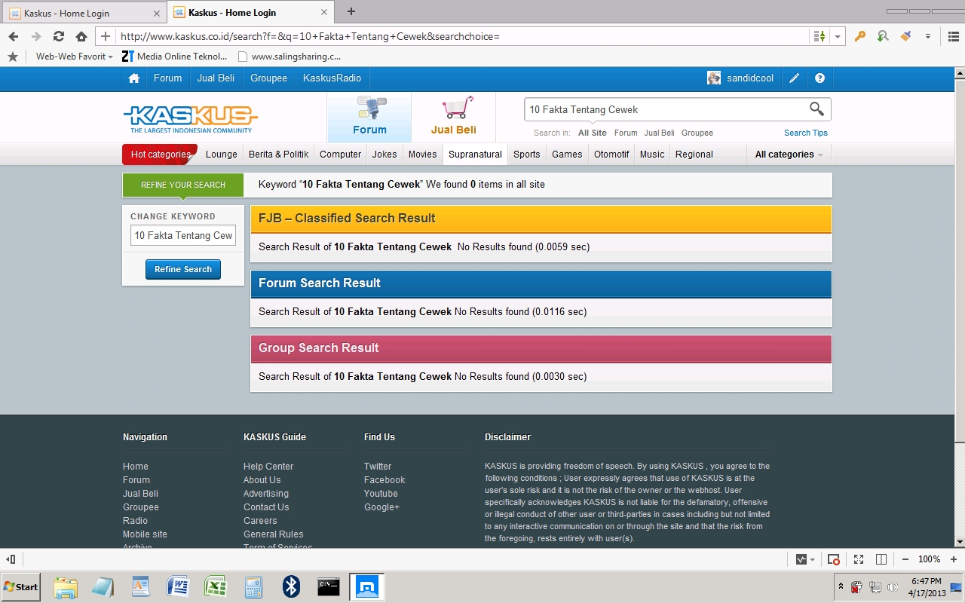
Task: Open the Lounge category
Action: tap(222, 155)
